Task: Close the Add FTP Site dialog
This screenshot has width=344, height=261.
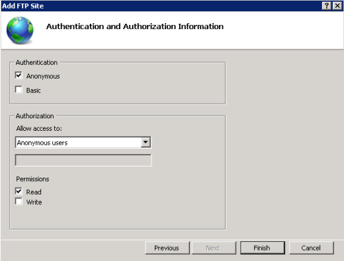Action: point(337,6)
